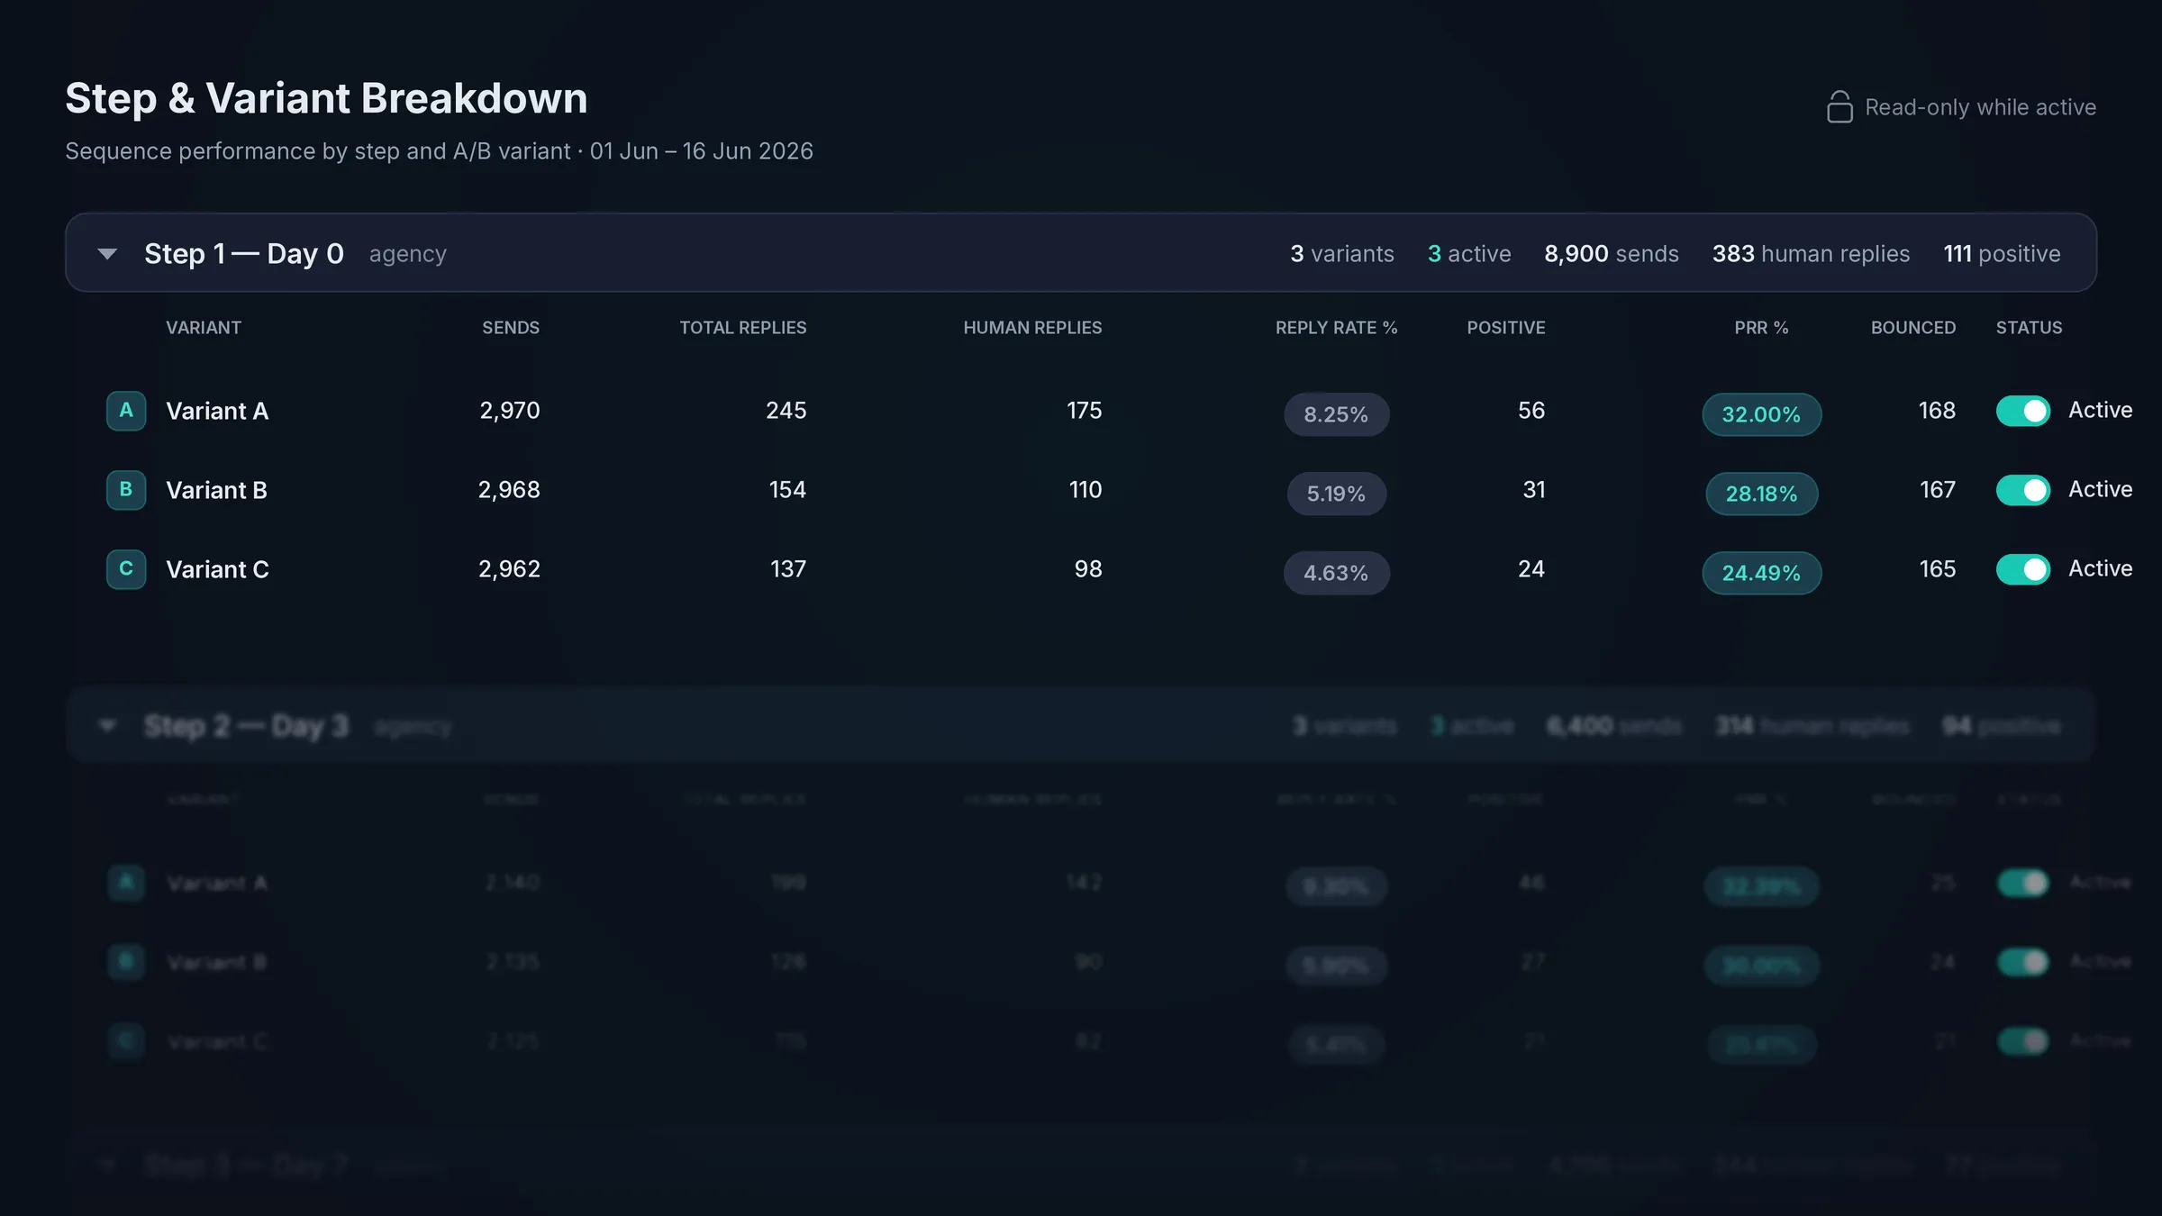2162x1216 pixels.
Task: Toggle the Step 3 — Day 7 disclosure triangle
Action: click(x=107, y=1166)
